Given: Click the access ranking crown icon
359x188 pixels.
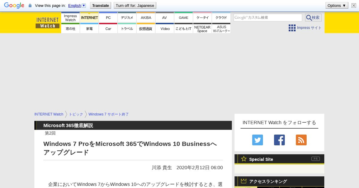Looking at the screenshot, I should [244, 181].
